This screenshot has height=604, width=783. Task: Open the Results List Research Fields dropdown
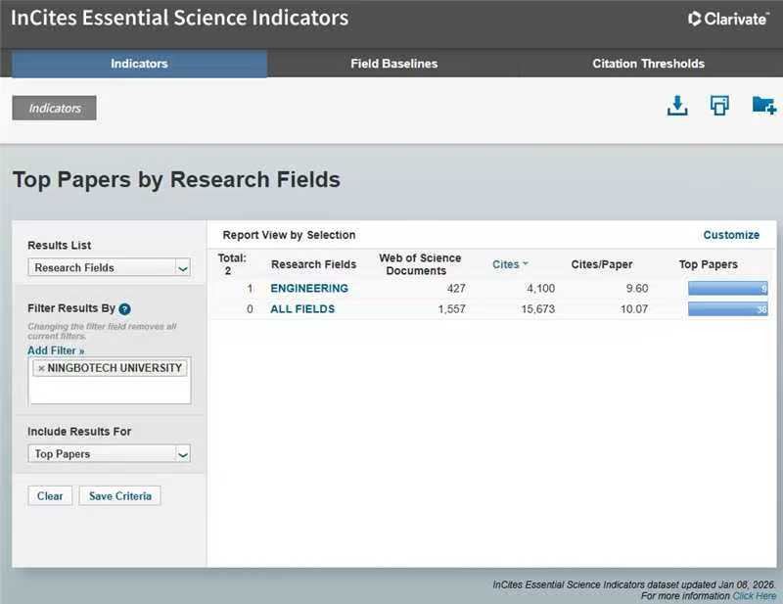[x=110, y=267]
